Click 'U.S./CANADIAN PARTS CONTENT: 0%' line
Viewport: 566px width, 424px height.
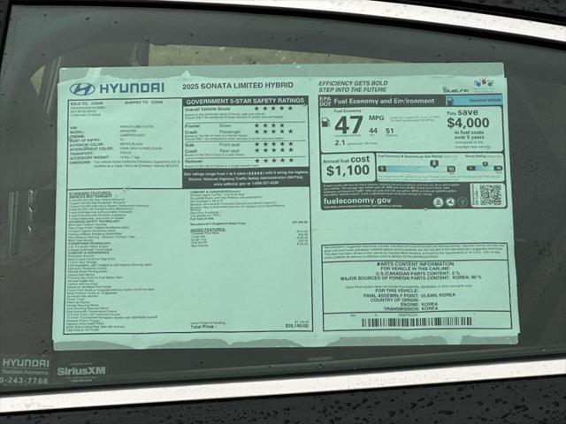417,273
